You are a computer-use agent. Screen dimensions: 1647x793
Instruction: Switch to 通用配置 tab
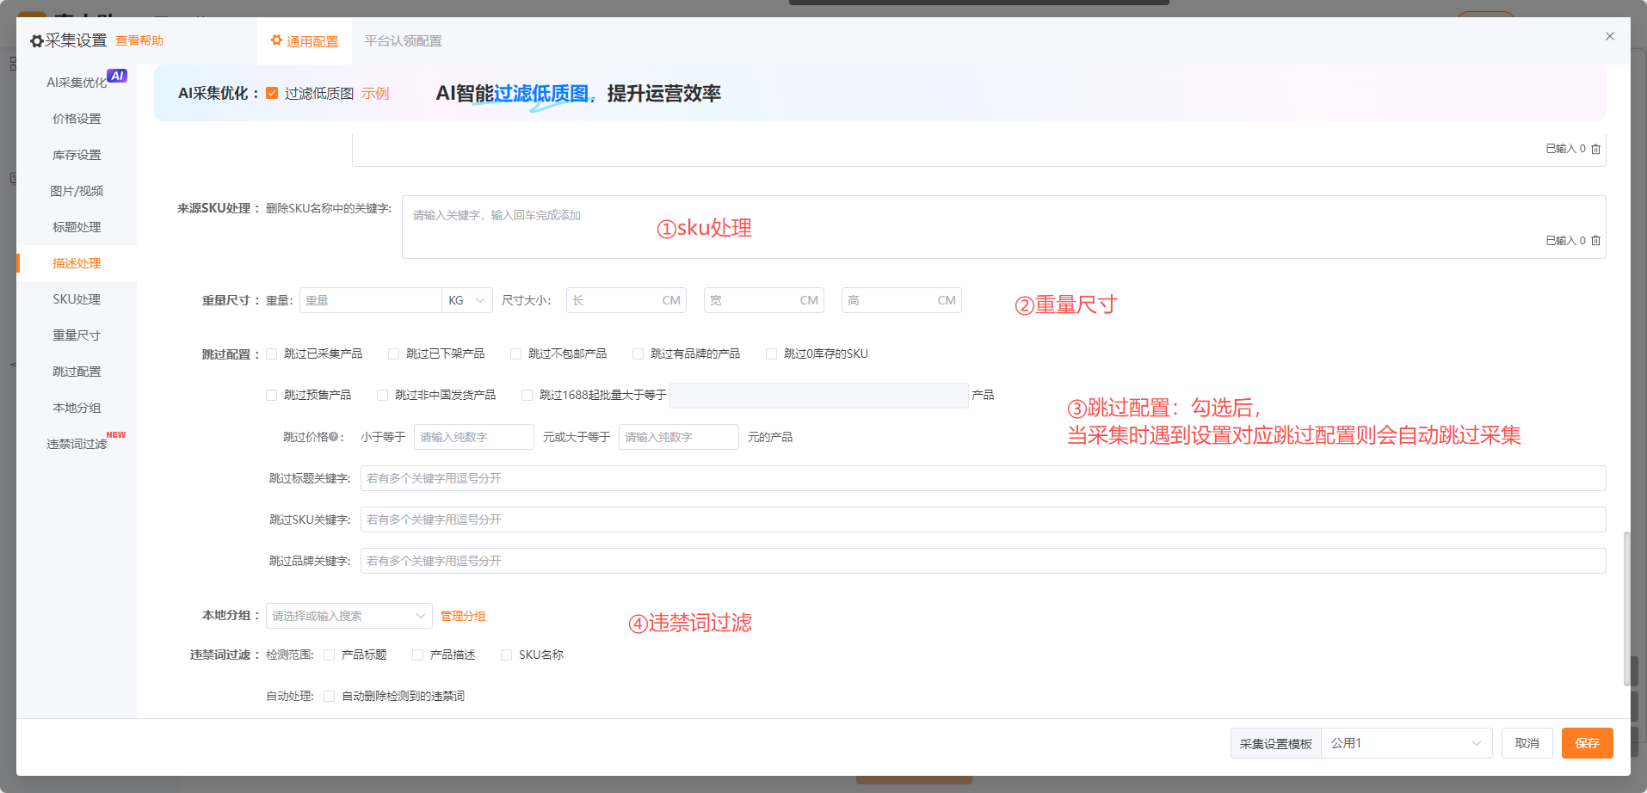tap(305, 40)
